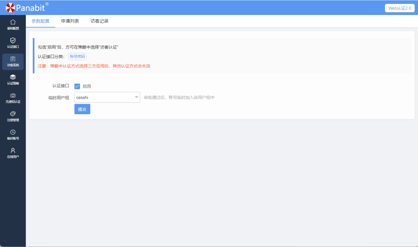Select the 无感知认证 camera icon
418x247 pixels.
(x=13, y=96)
